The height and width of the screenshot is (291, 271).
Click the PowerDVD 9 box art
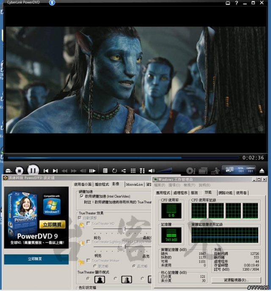pos(22,213)
